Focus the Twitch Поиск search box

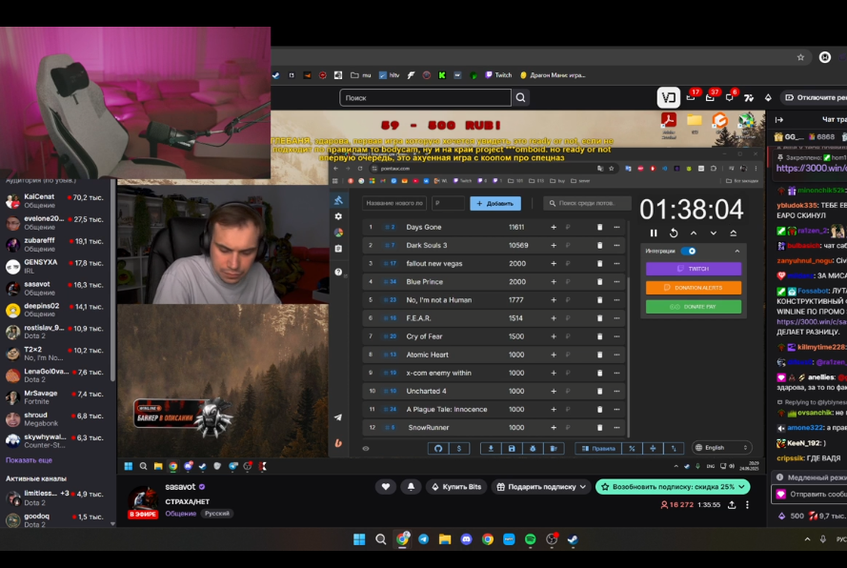point(425,98)
